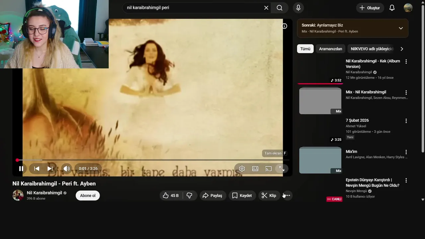Screen dimensions: 425x239
Task: Select the Aramanızdan filter chip
Action: 330,49
